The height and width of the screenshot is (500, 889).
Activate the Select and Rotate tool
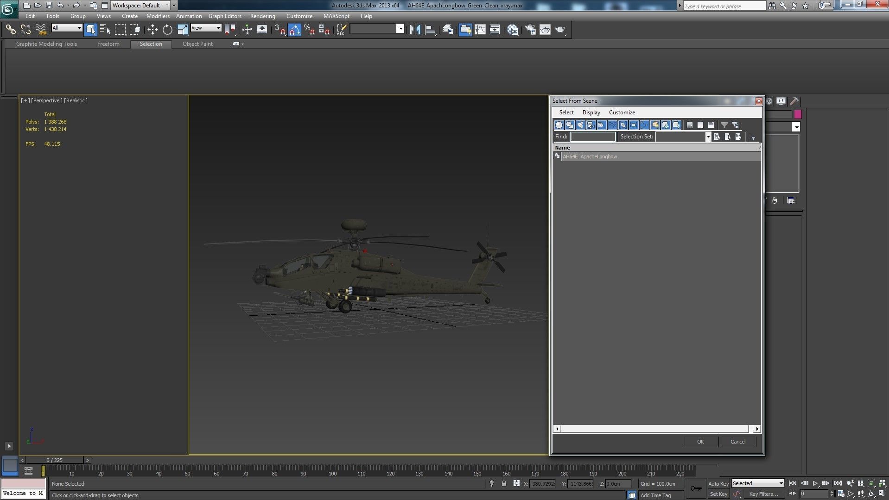click(x=167, y=30)
